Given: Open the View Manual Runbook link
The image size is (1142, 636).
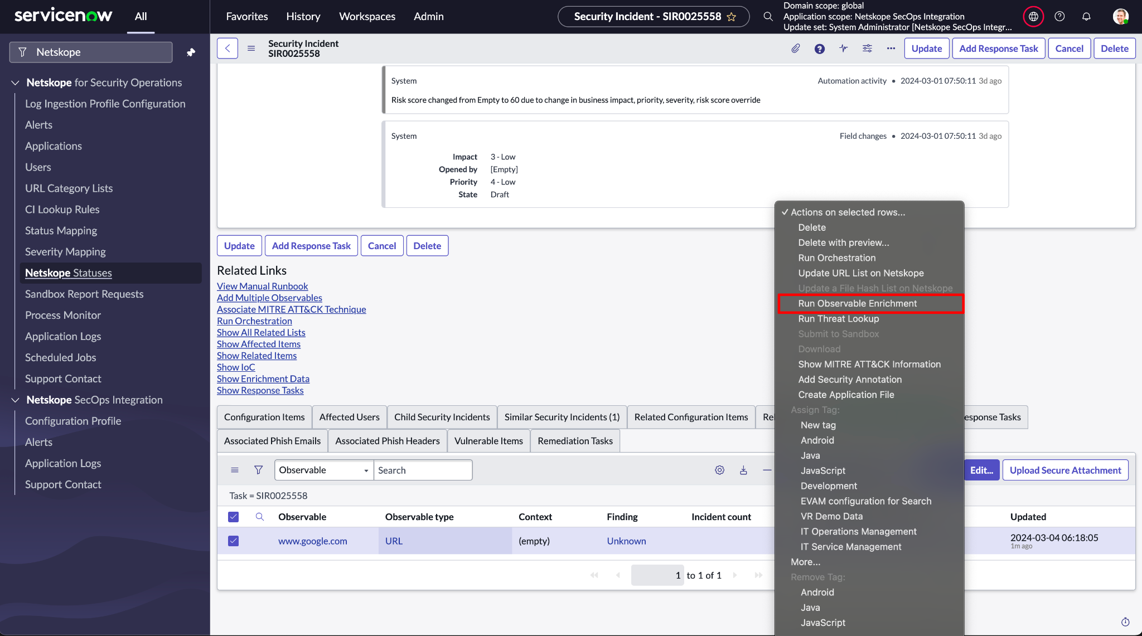Looking at the screenshot, I should point(262,286).
